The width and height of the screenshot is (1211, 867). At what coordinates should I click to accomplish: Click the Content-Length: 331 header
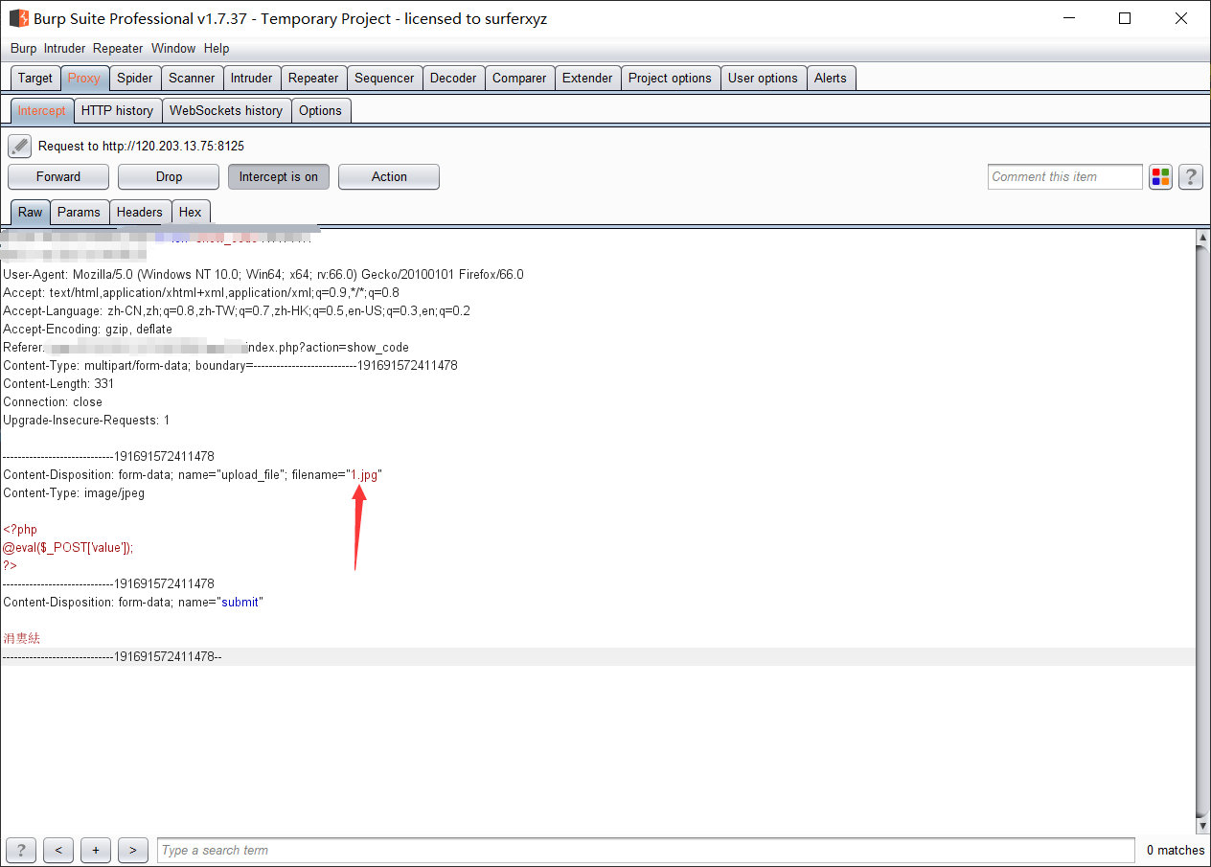click(58, 384)
